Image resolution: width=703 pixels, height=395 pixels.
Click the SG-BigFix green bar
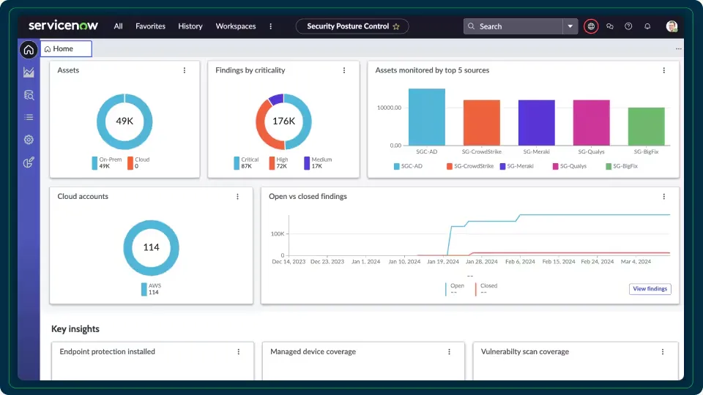[646, 127]
